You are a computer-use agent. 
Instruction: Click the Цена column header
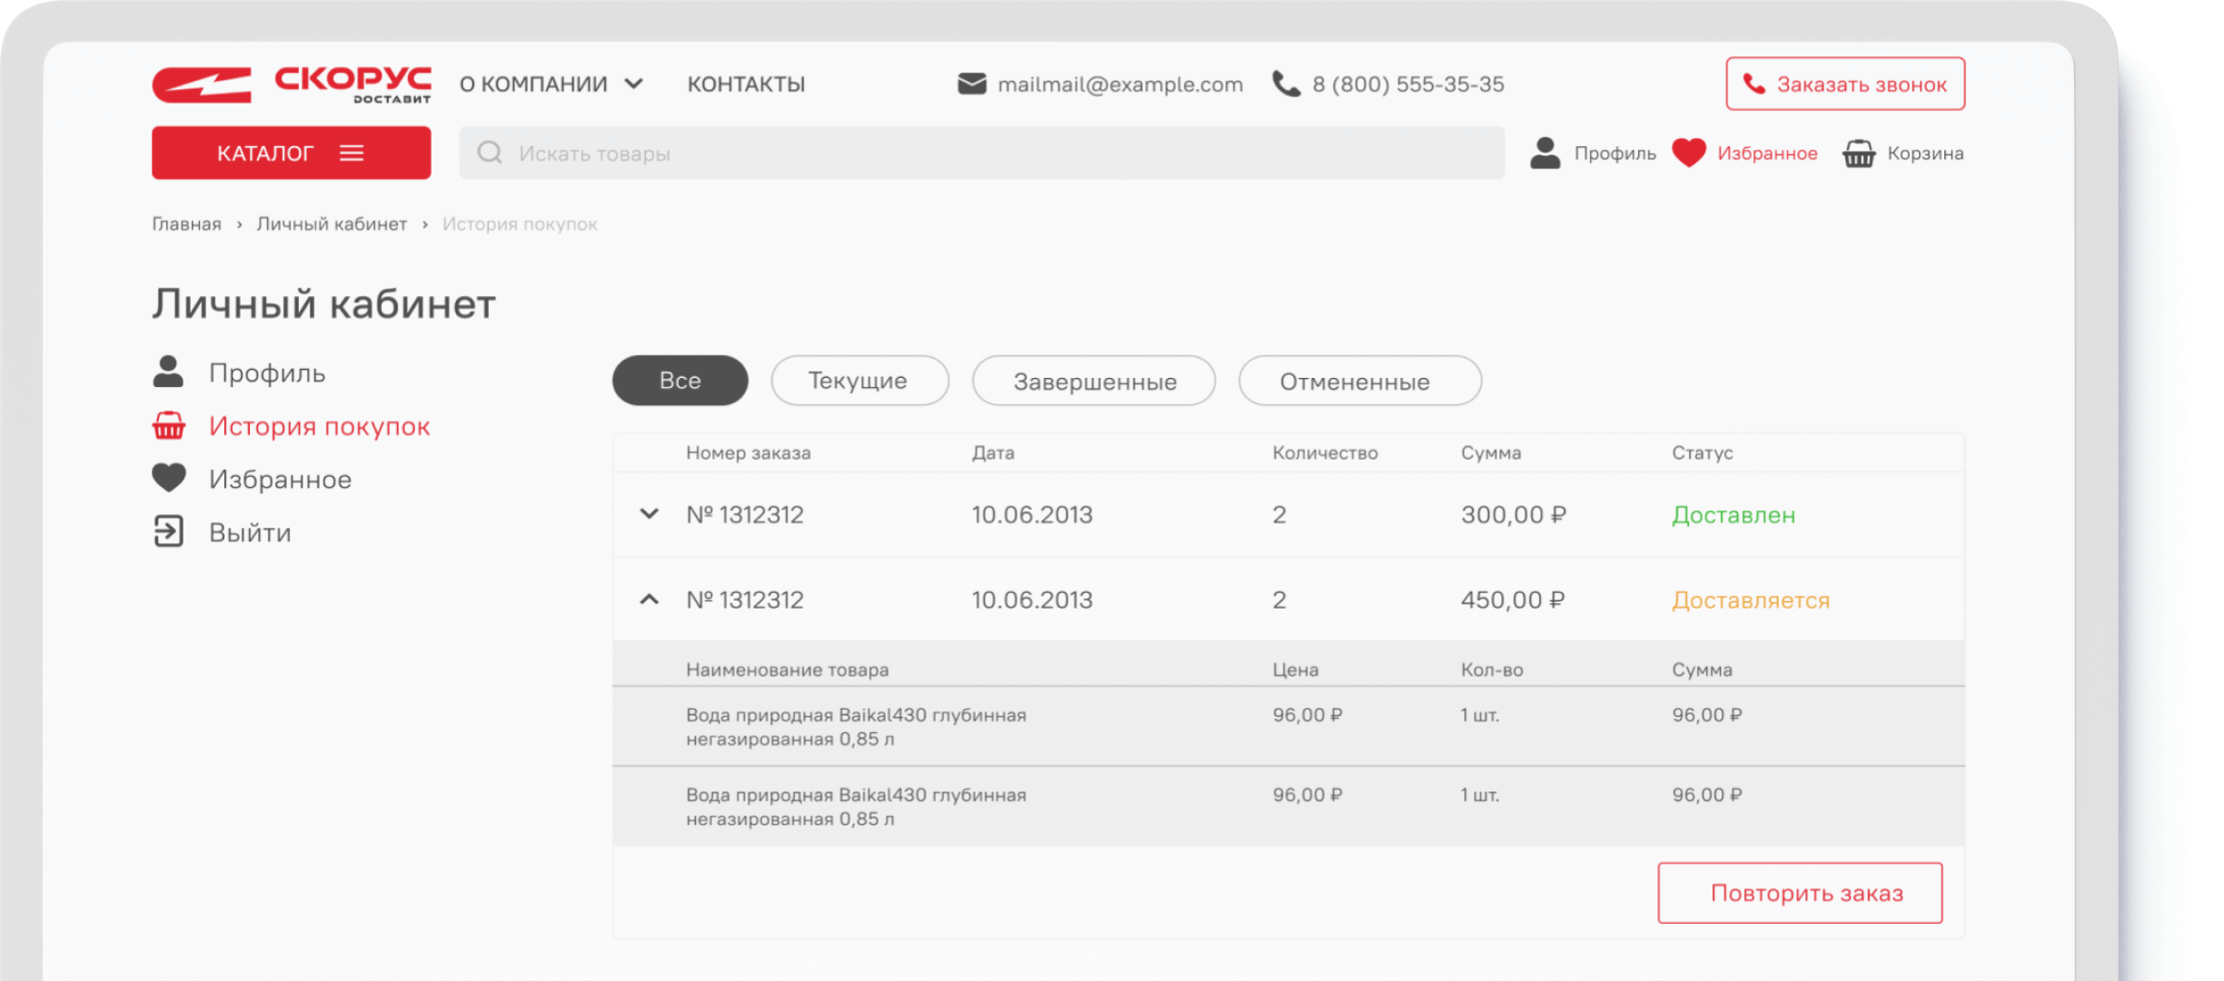click(1295, 669)
